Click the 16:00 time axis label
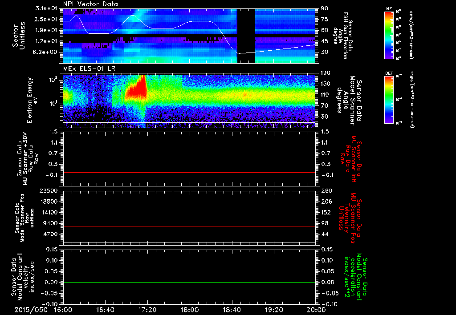Screen dimensions: 456x315 pos(63,310)
